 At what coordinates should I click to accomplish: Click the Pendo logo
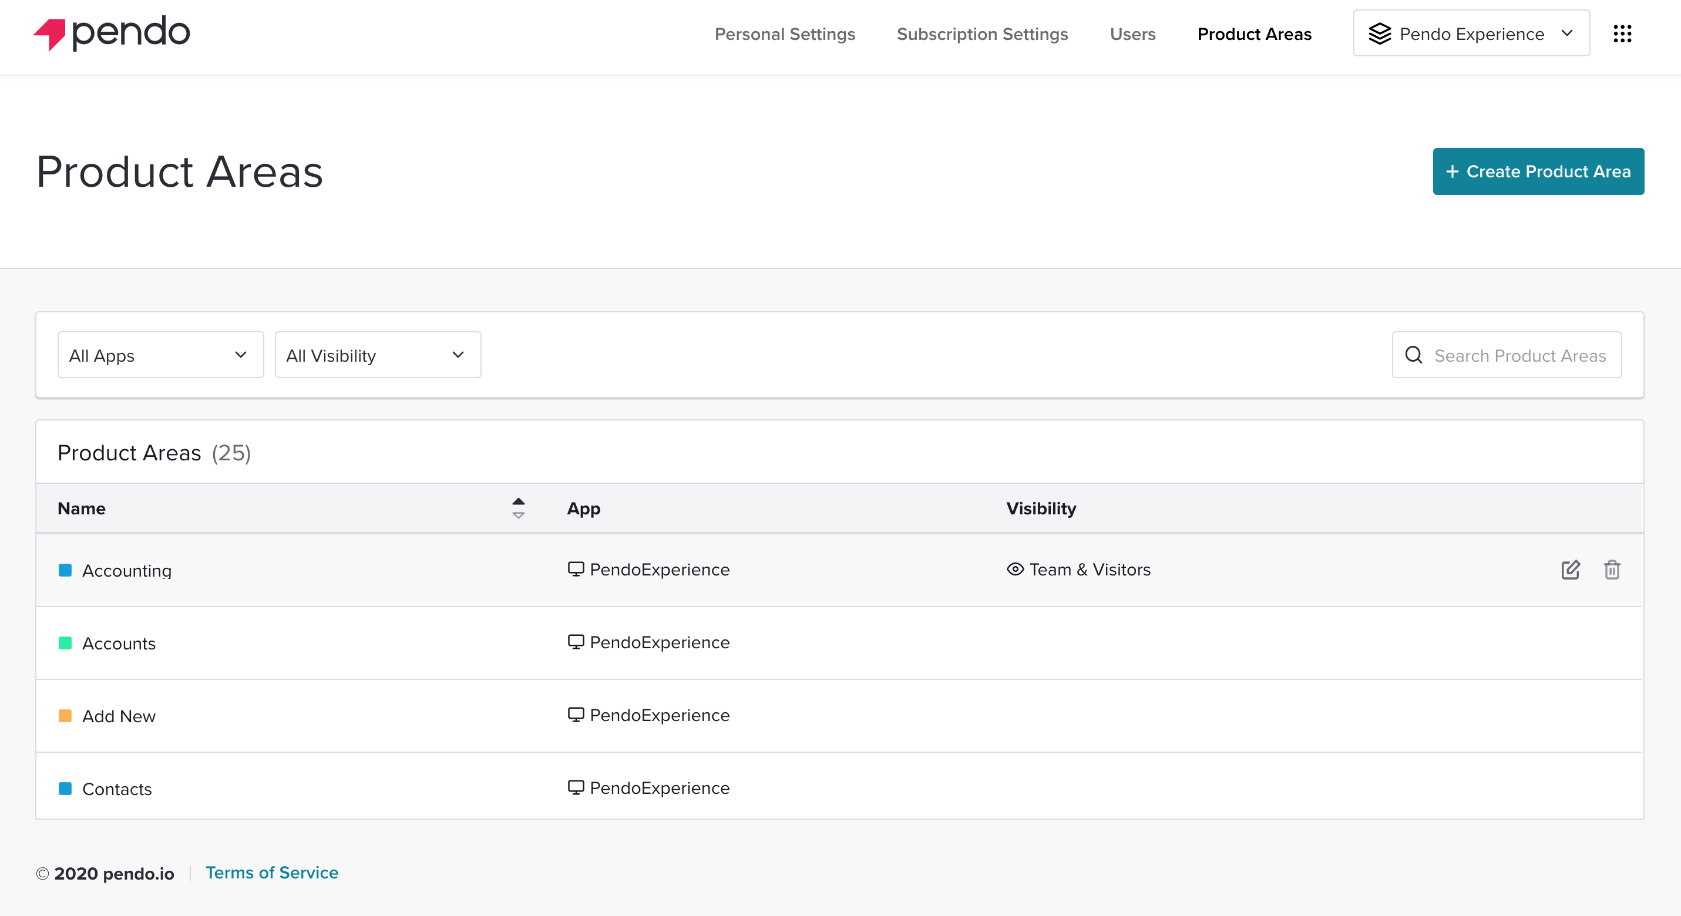(111, 33)
